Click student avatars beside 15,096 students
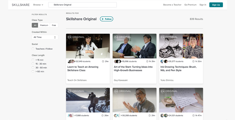 [117, 61]
